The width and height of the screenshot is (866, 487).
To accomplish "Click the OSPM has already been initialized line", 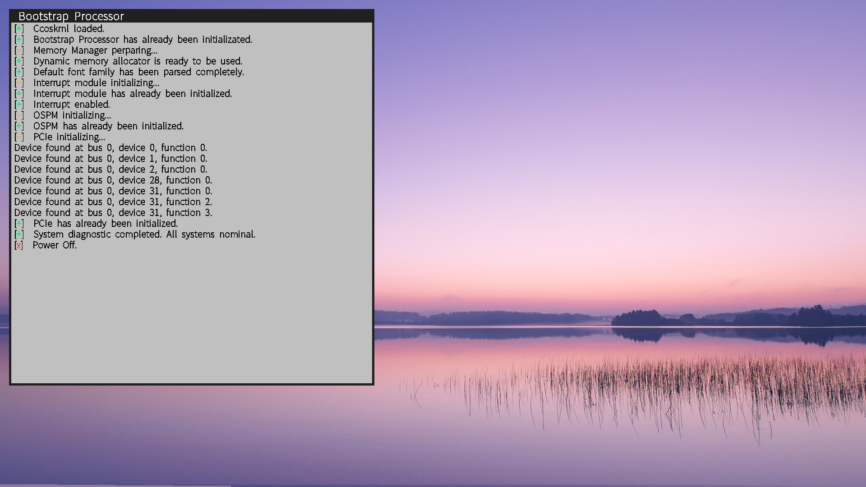I will [108, 126].
